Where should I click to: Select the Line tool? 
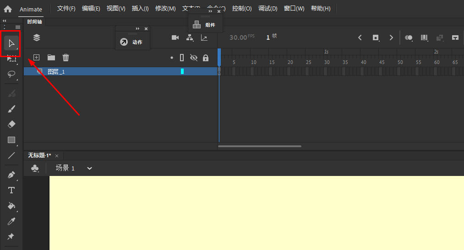[x=11, y=155]
